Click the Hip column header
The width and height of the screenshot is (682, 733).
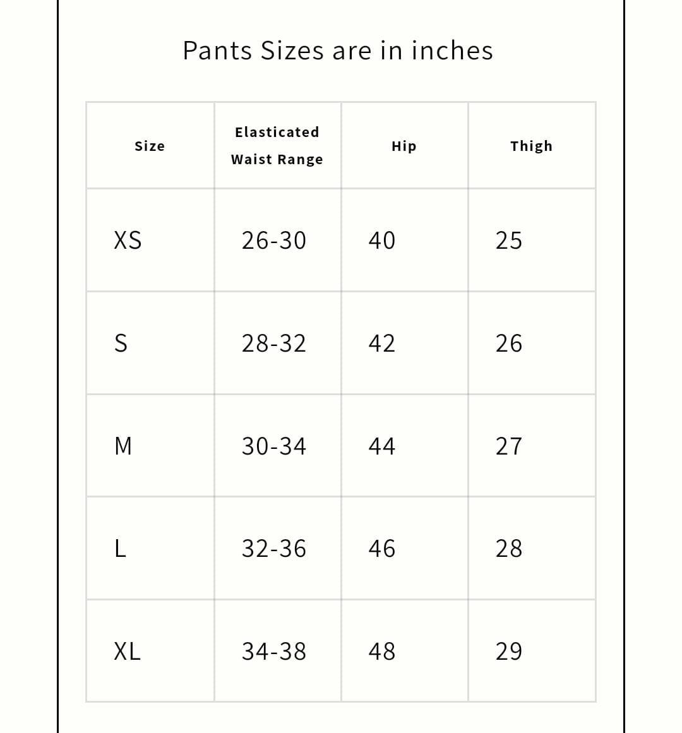404,146
